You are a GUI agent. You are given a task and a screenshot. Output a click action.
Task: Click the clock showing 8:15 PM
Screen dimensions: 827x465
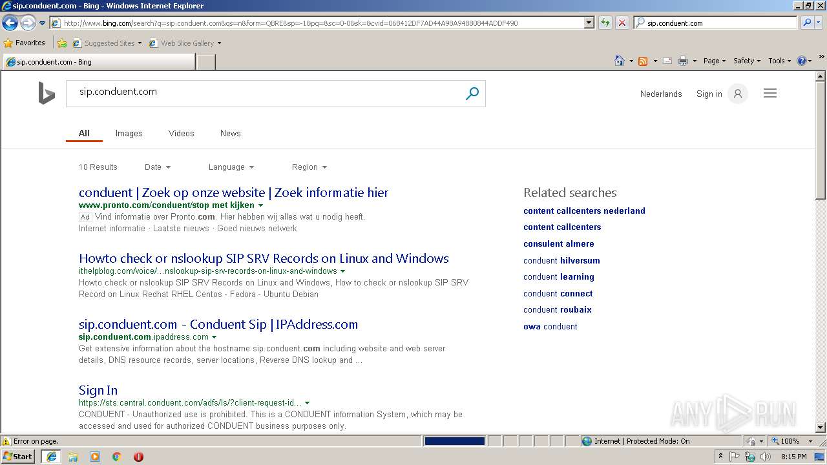(793, 457)
